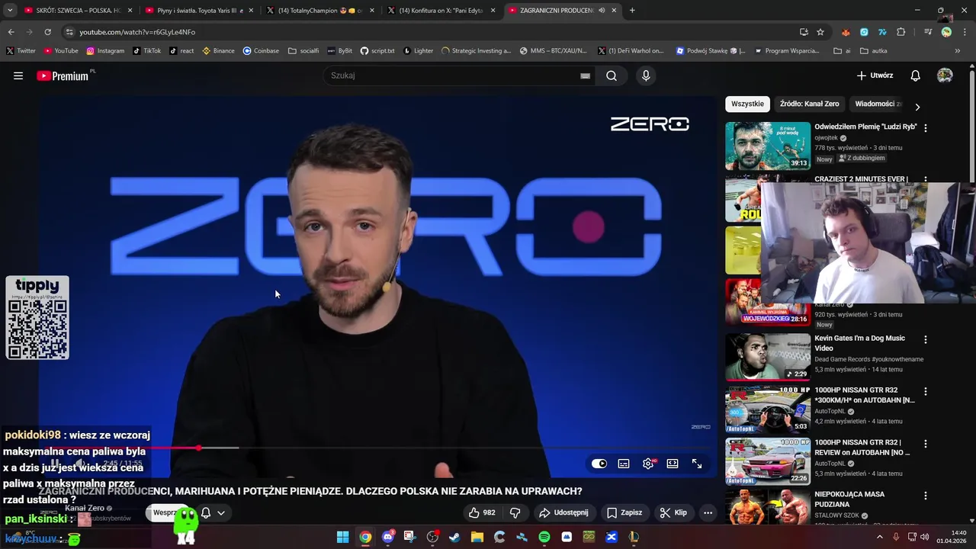Open the on-screen keyboard in search box
This screenshot has width=976, height=549.
(585, 75)
